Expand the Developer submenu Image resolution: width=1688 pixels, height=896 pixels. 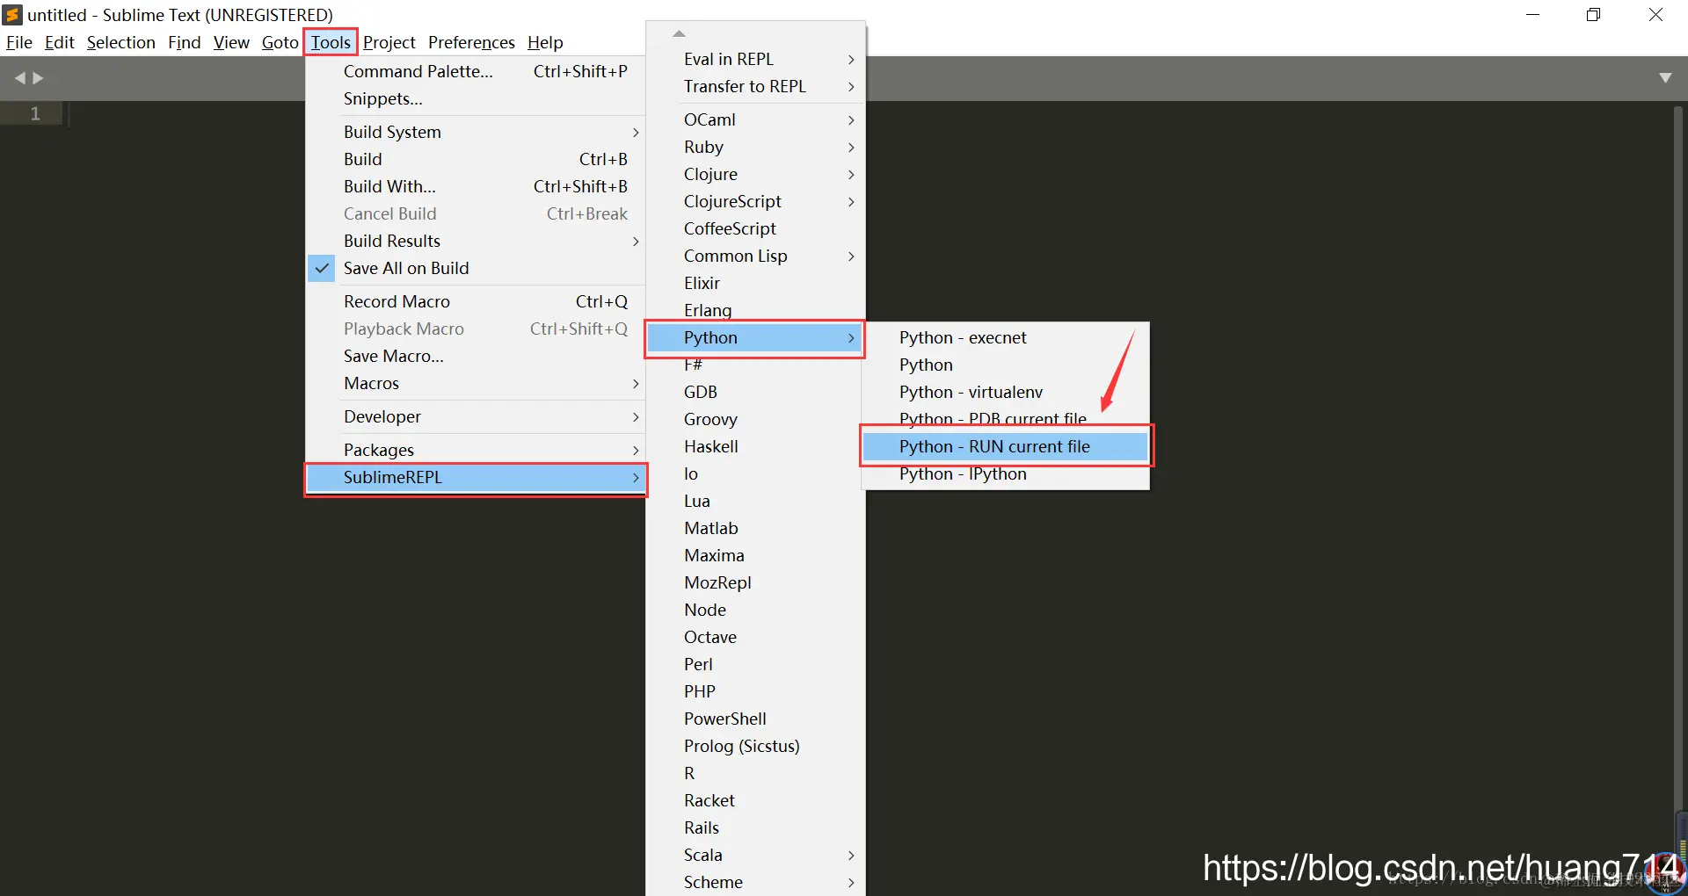click(x=476, y=416)
